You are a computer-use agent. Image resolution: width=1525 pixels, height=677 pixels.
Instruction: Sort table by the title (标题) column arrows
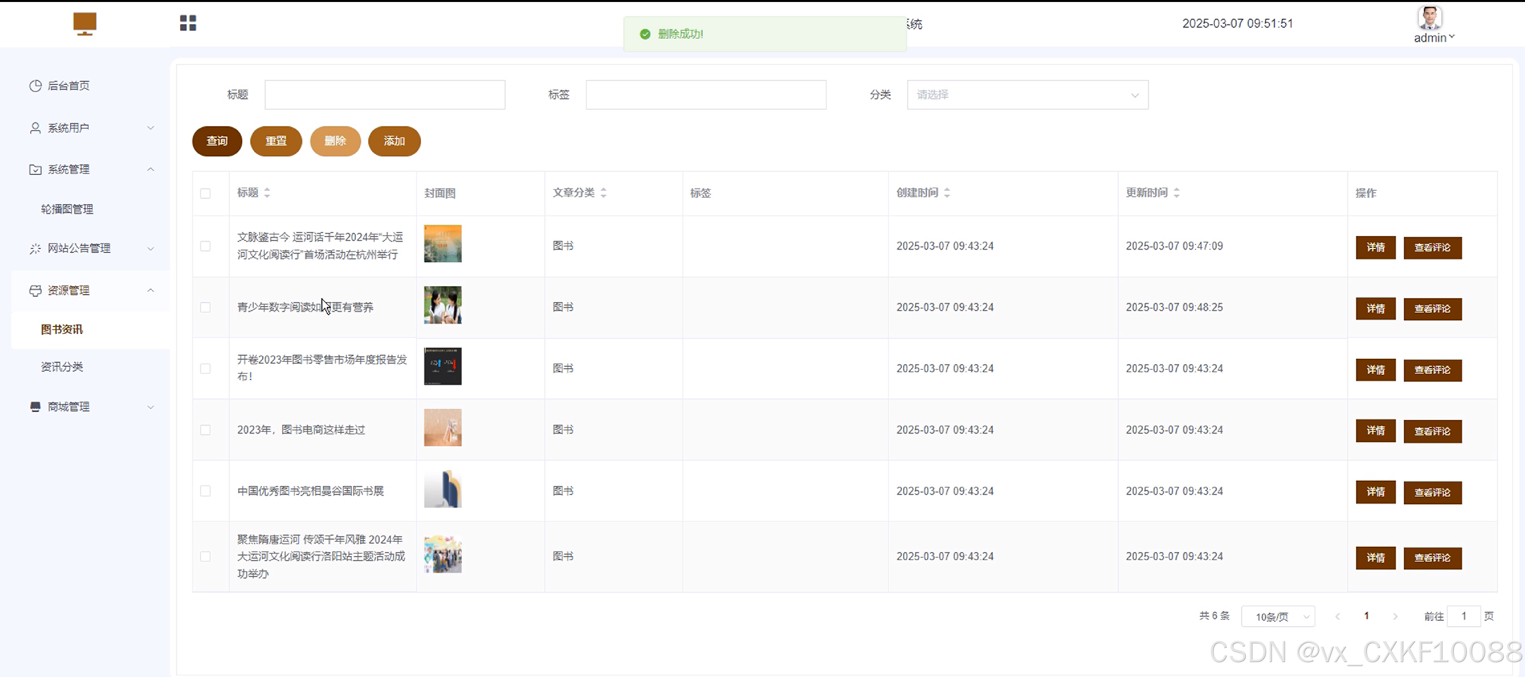tap(267, 193)
